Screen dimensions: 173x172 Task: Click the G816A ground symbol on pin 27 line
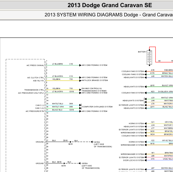(92, 142)
